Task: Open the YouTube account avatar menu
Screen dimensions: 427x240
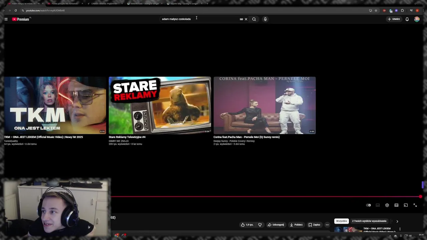Action: point(417,19)
